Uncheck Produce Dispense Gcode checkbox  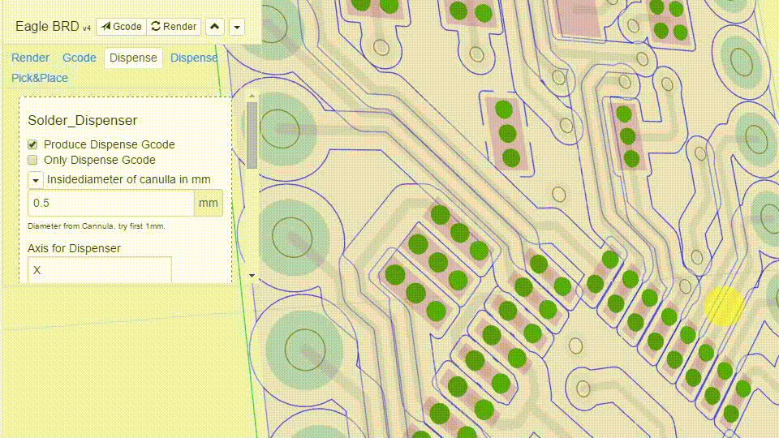(33, 144)
